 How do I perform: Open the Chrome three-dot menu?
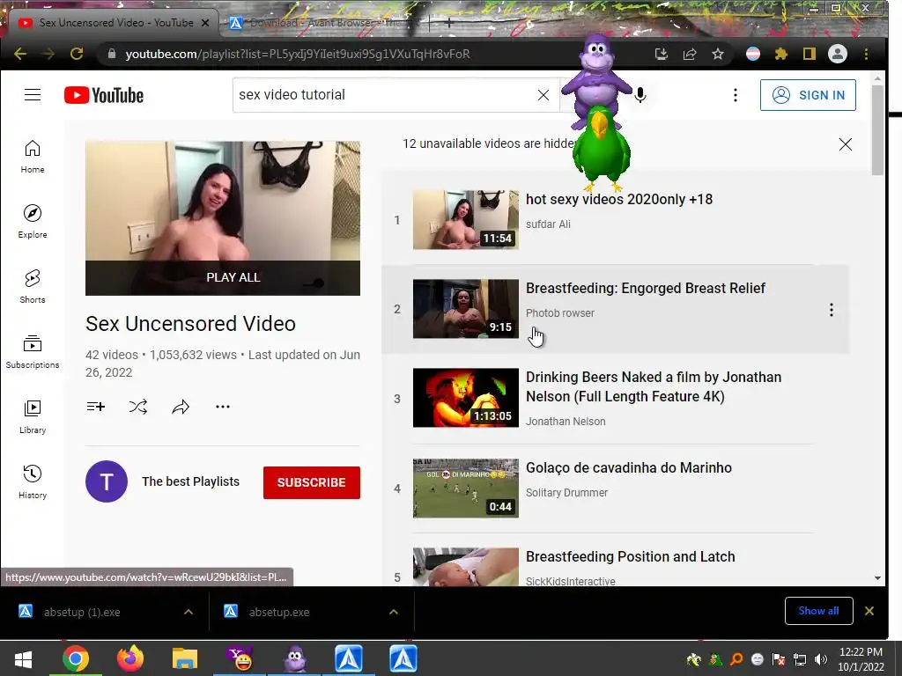pyautogui.click(x=867, y=54)
